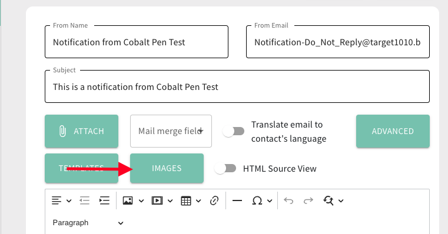Click into the Subject input field
The width and height of the screenshot is (448, 234).
237,86
